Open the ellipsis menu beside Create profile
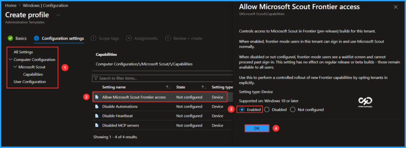 pos(58,15)
